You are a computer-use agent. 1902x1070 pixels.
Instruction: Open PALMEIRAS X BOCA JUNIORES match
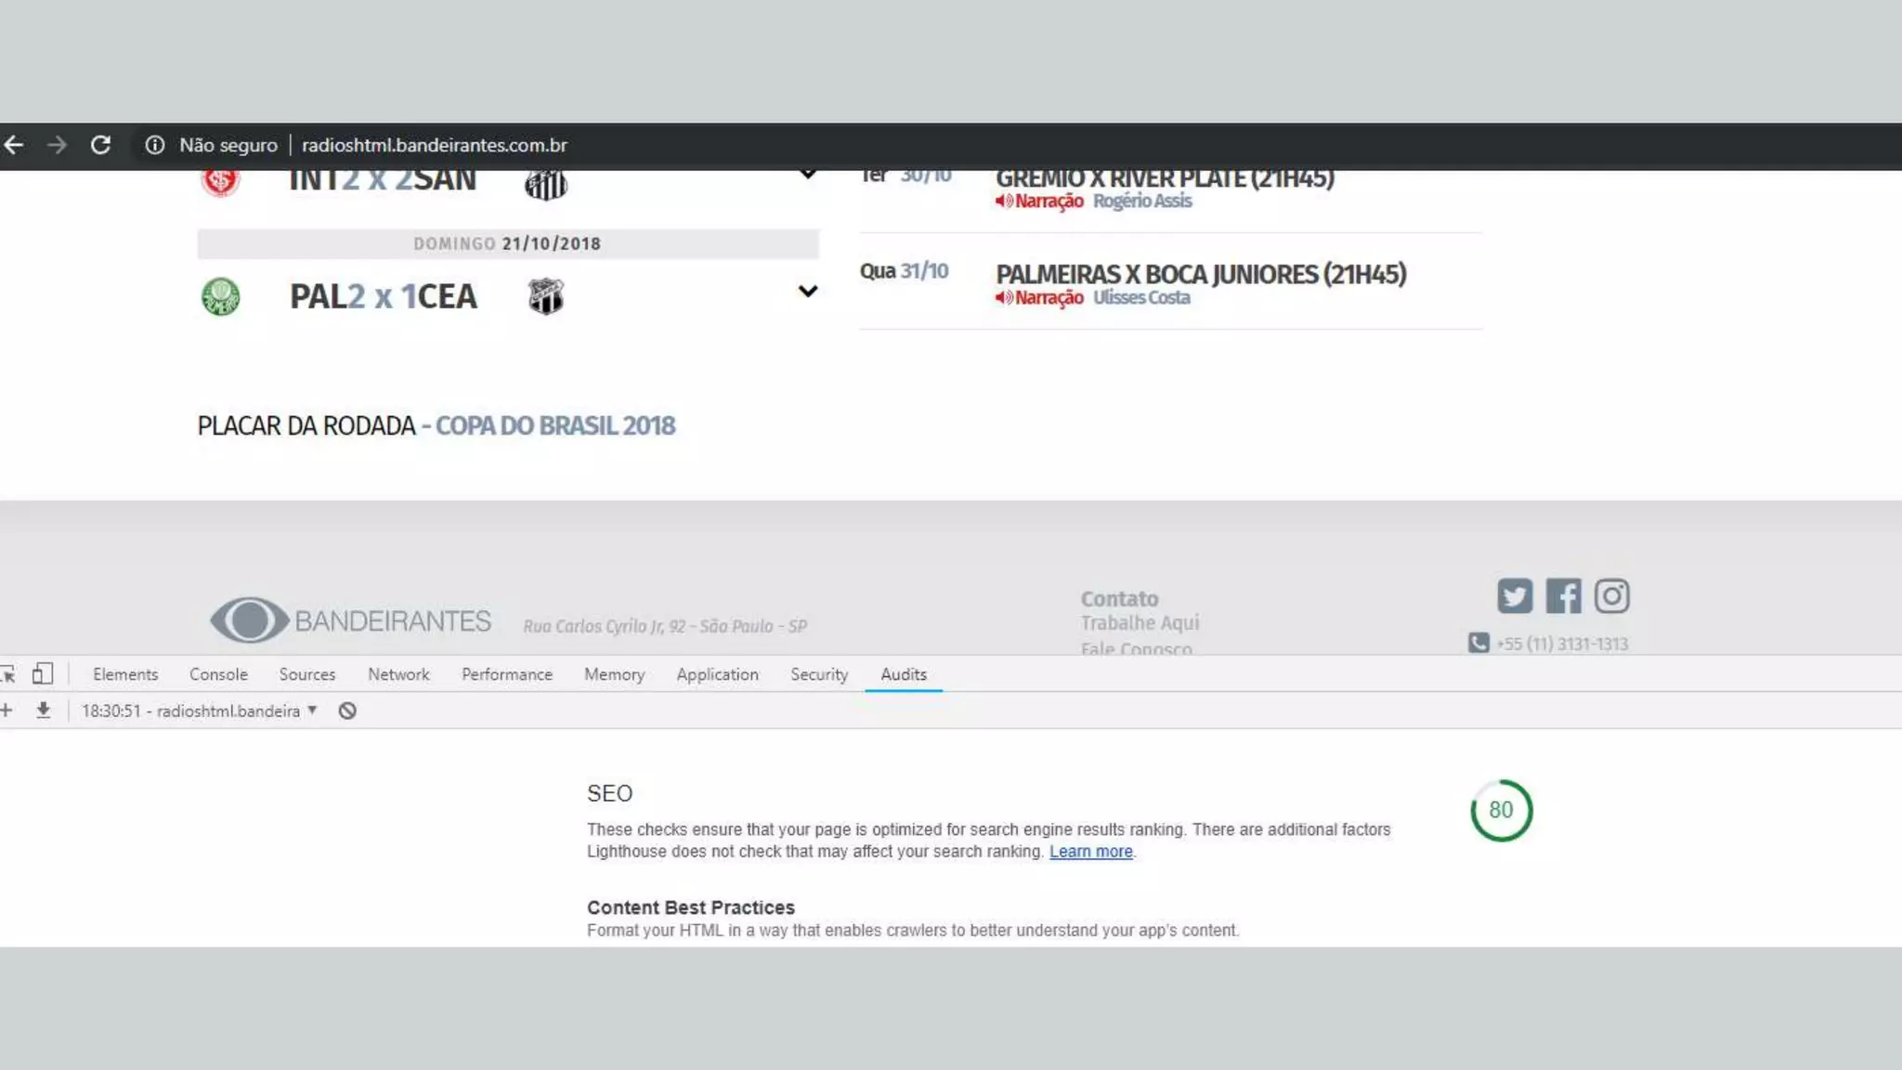[x=1201, y=274]
